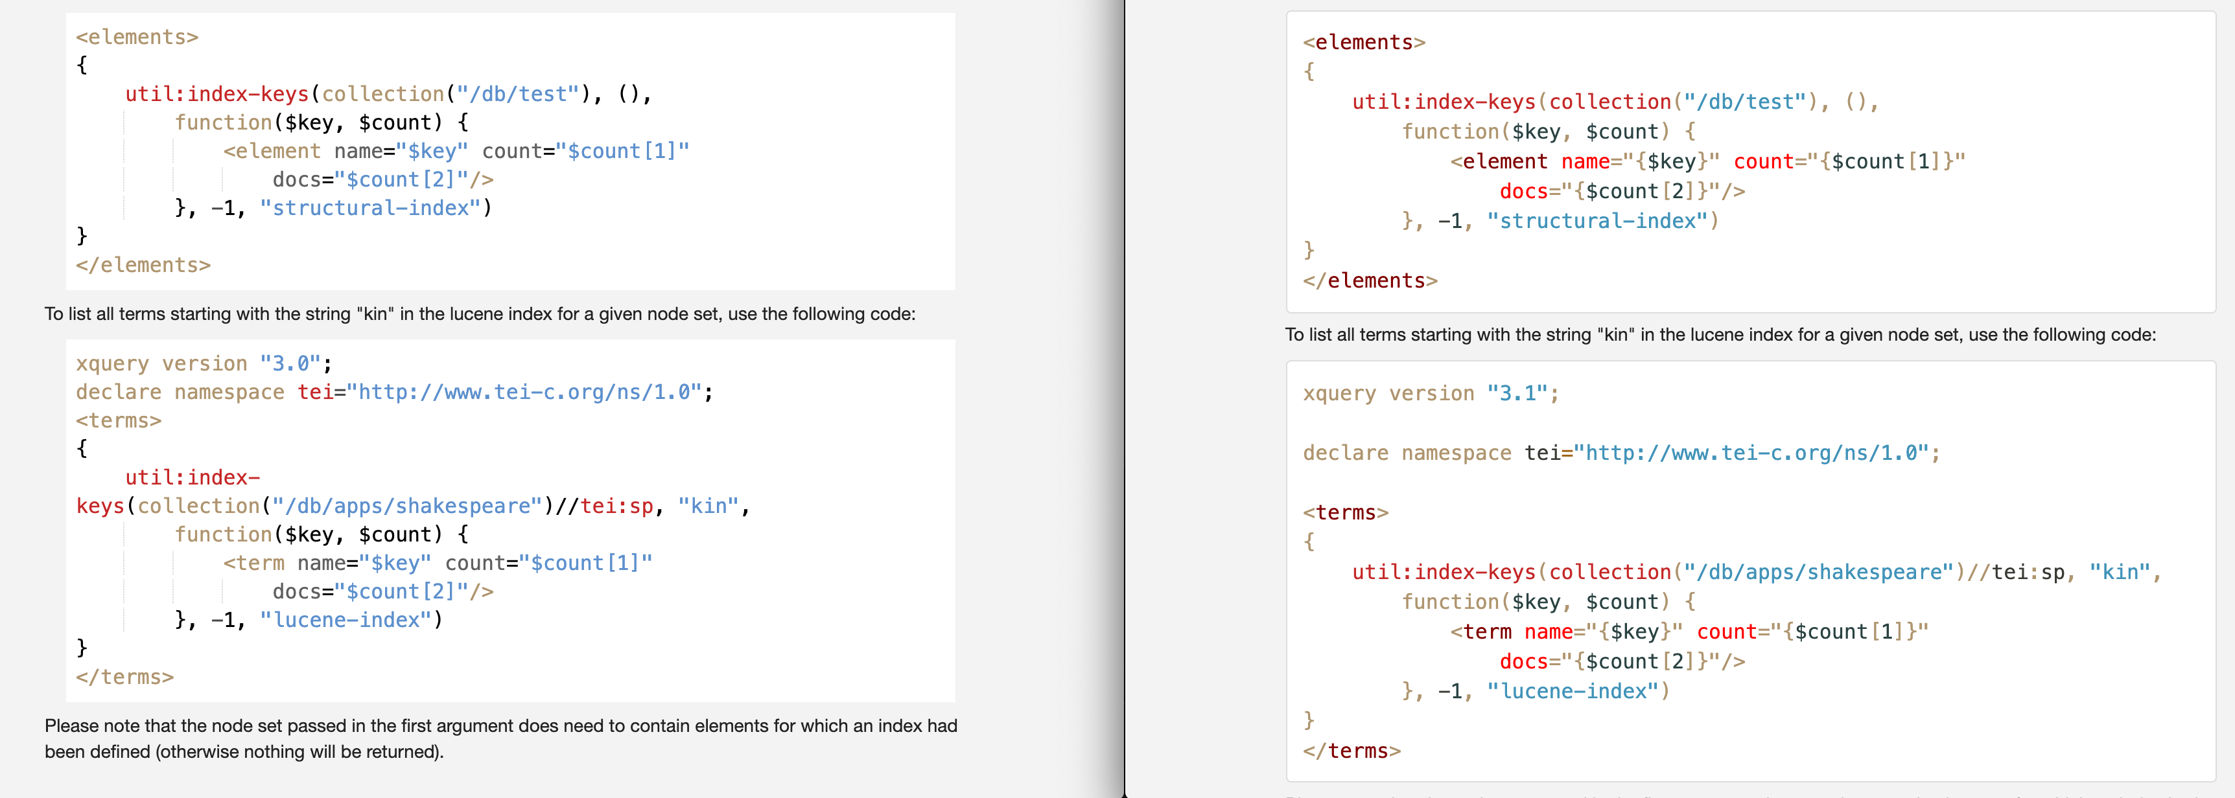The height and width of the screenshot is (798, 2235).
Task: Click the <term name="{$key}" line on right
Action: coord(1687,632)
